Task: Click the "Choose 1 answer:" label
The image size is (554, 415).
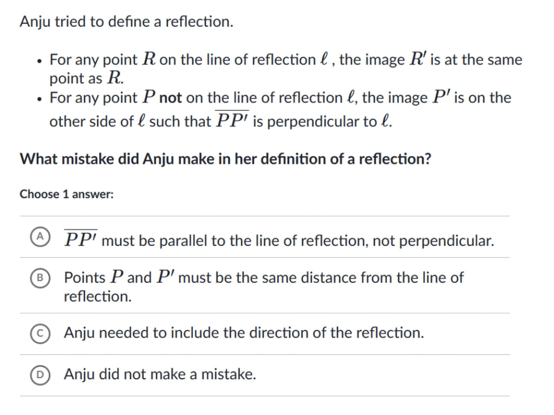Action: coord(67,194)
